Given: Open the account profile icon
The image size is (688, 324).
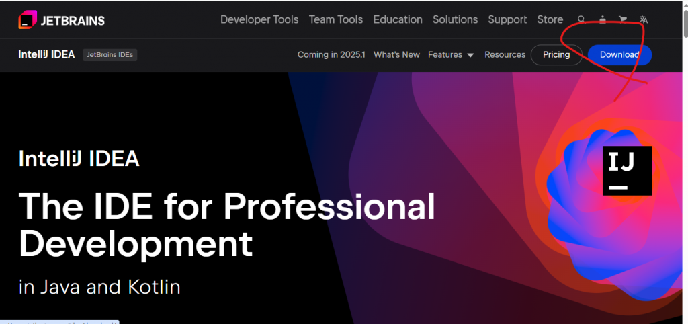Looking at the screenshot, I should click(603, 19).
